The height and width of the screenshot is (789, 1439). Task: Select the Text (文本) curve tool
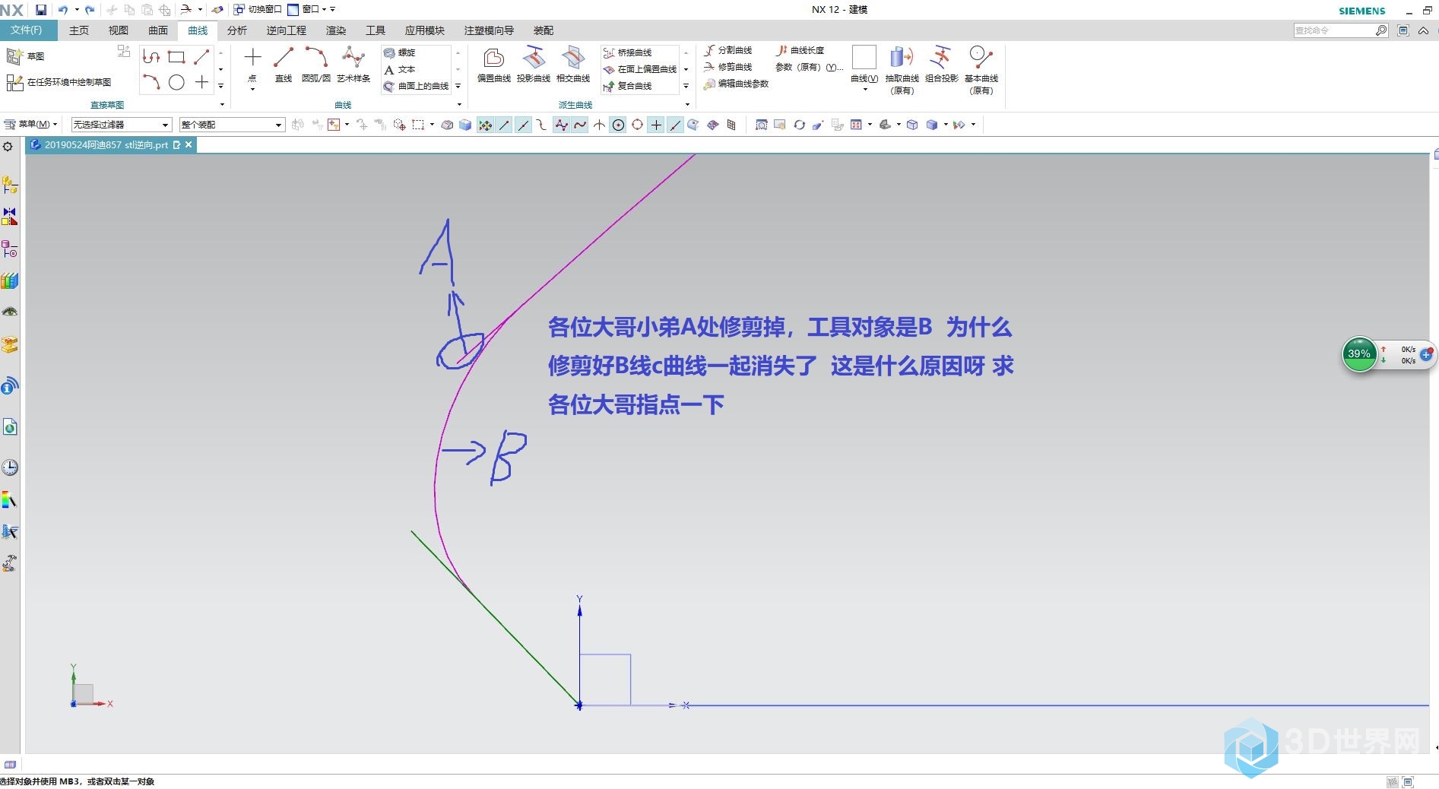[x=400, y=69]
